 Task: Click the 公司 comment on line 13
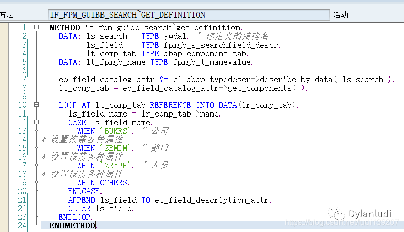[156, 131]
